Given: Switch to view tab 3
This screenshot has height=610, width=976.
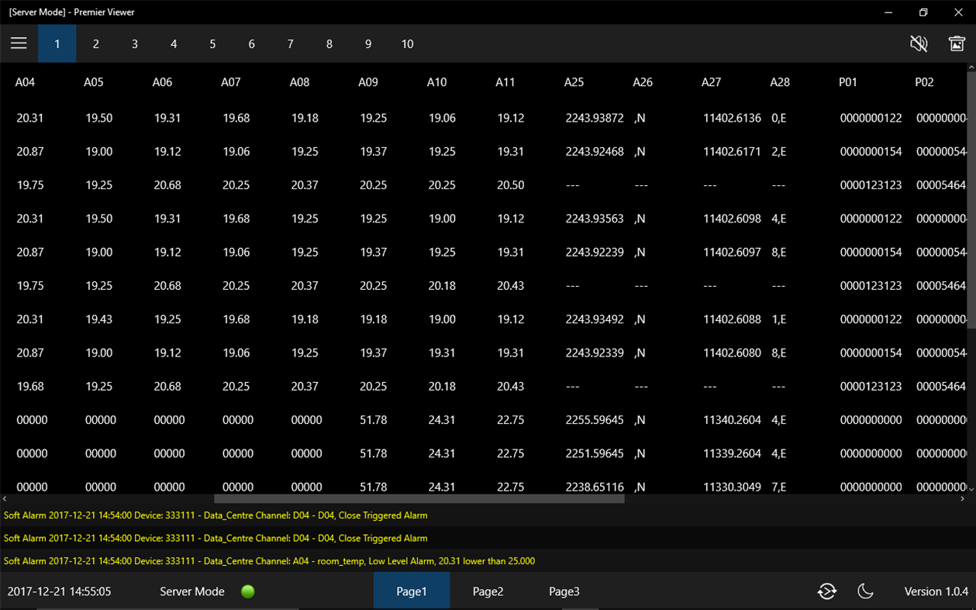Looking at the screenshot, I should tap(135, 43).
